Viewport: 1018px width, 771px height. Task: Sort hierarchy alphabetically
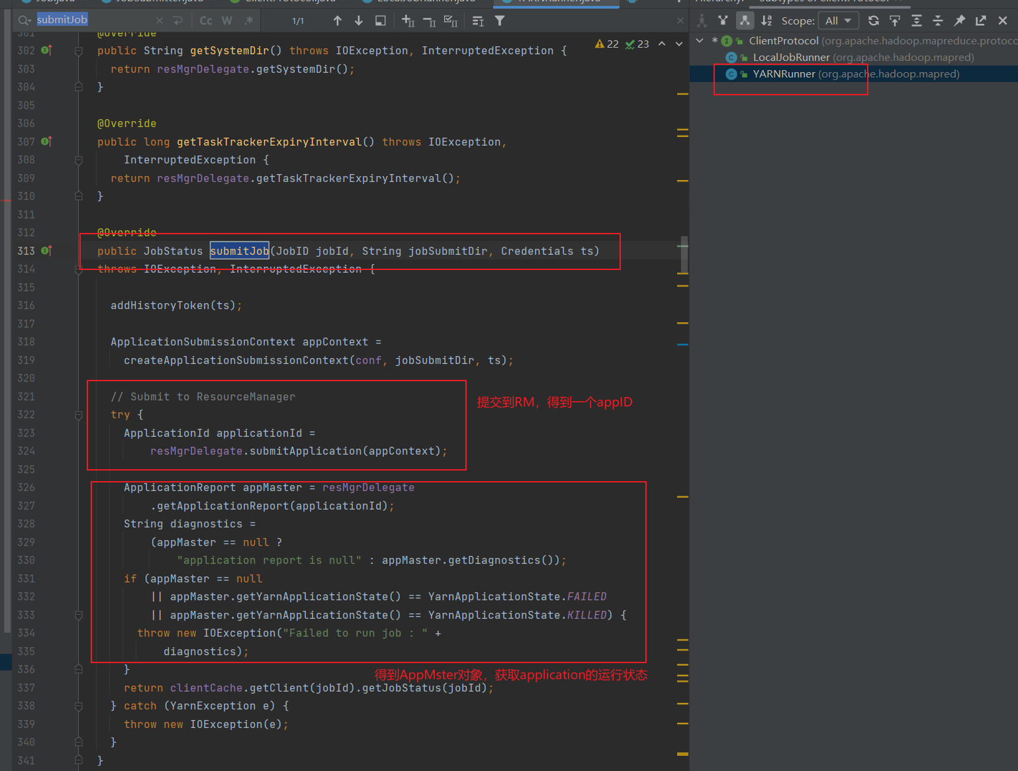pyautogui.click(x=766, y=21)
